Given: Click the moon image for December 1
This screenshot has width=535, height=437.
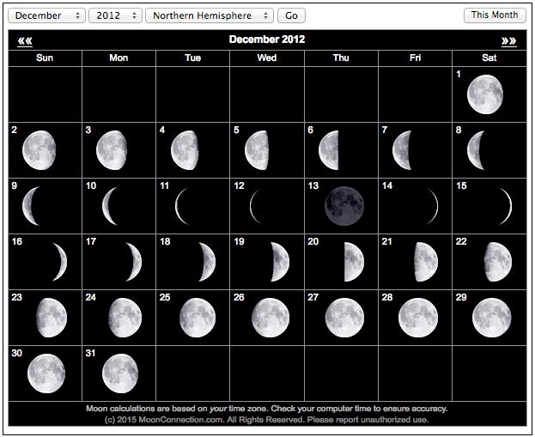Looking at the screenshot, I should coord(485,94).
